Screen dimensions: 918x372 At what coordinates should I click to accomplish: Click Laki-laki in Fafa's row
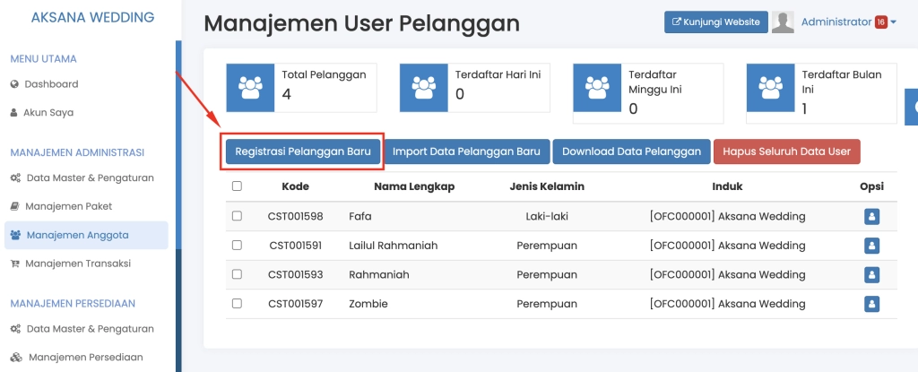coord(547,216)
